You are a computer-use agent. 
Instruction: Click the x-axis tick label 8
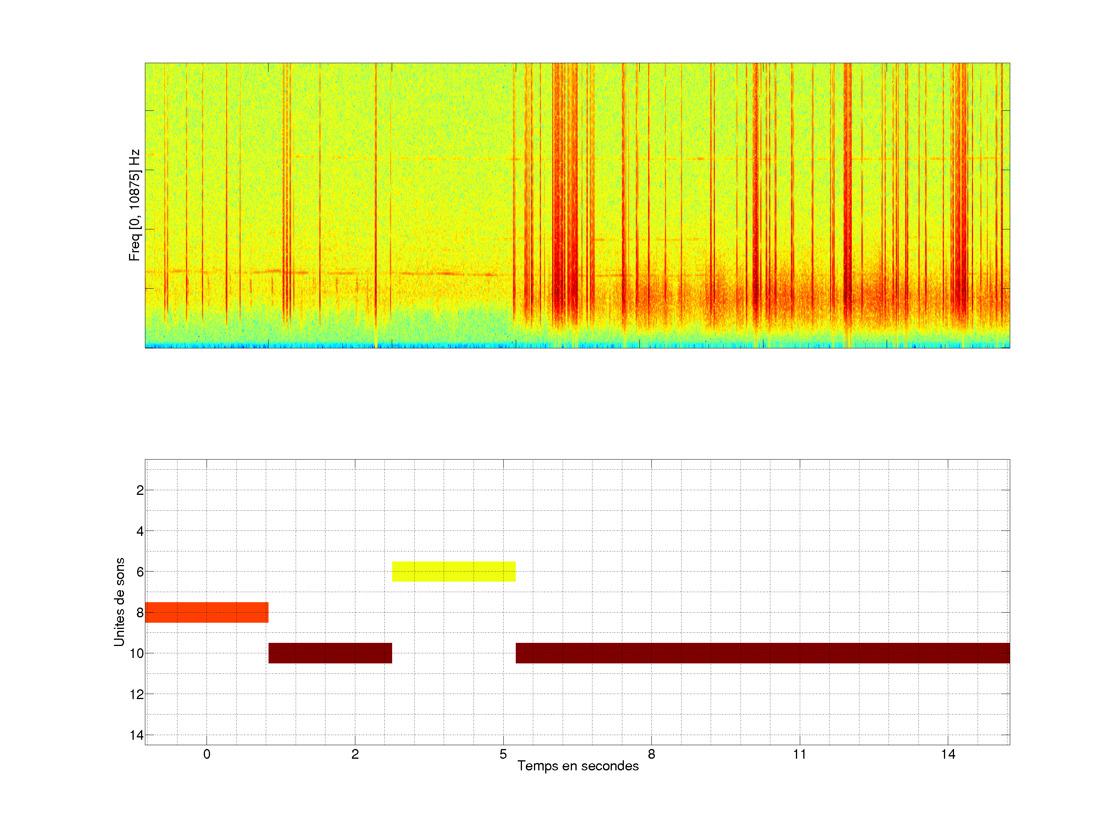click(651, 754)
